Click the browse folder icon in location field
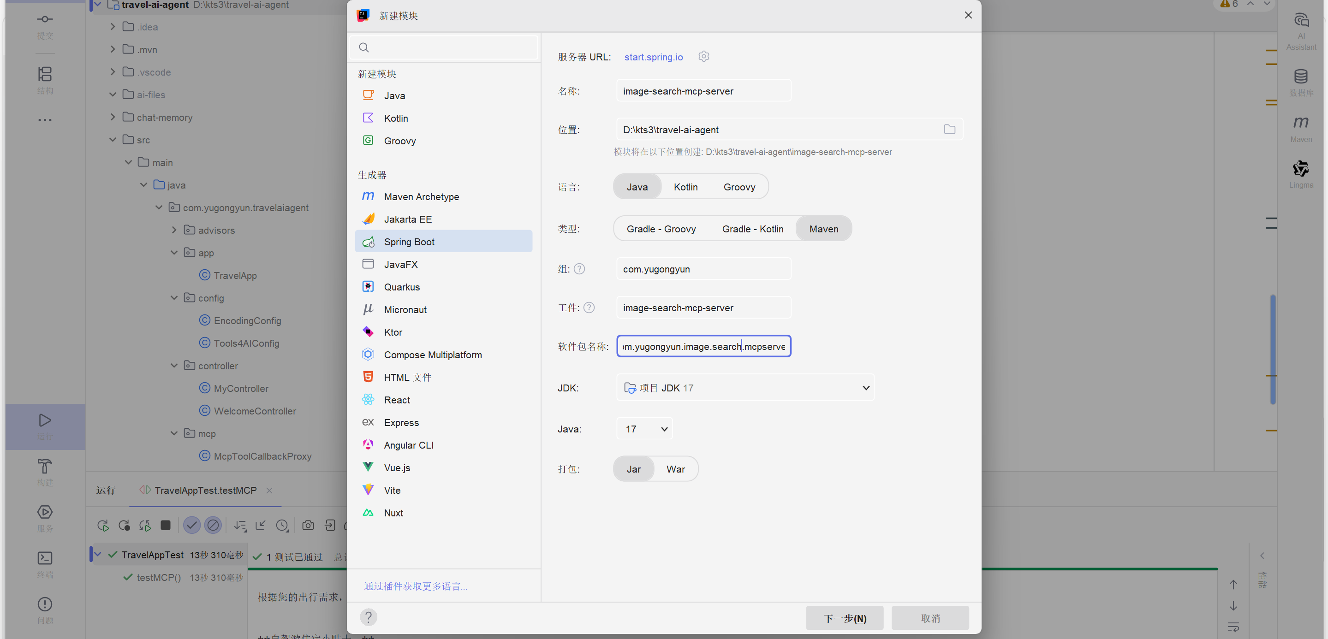Image resolution: width=1328 pixels, height=639 pixels. (x=949, y=130)
